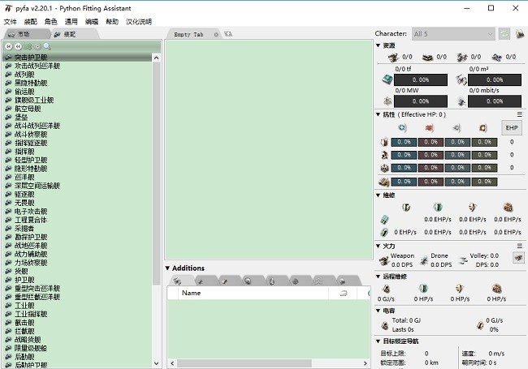Click the thermal resistance column icon
The width and height of the screenshot is (528, 369).
click(430, 127)
